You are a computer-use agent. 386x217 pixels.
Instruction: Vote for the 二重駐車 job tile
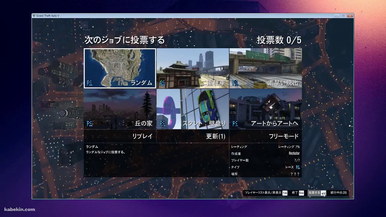(193, 68)
